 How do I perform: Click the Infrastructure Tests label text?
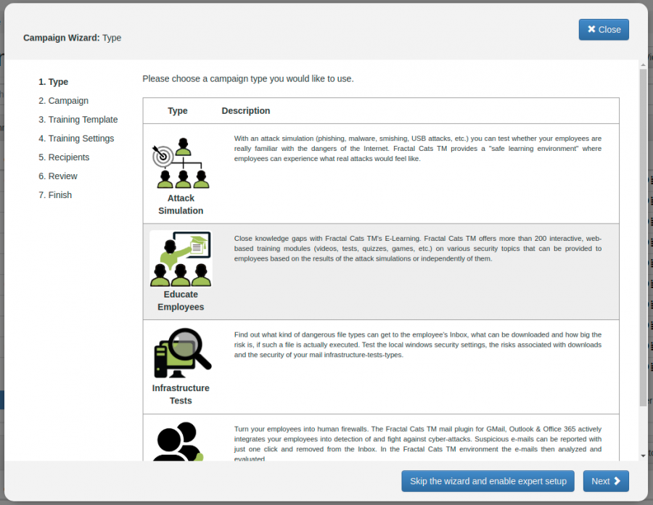[181, 394]
